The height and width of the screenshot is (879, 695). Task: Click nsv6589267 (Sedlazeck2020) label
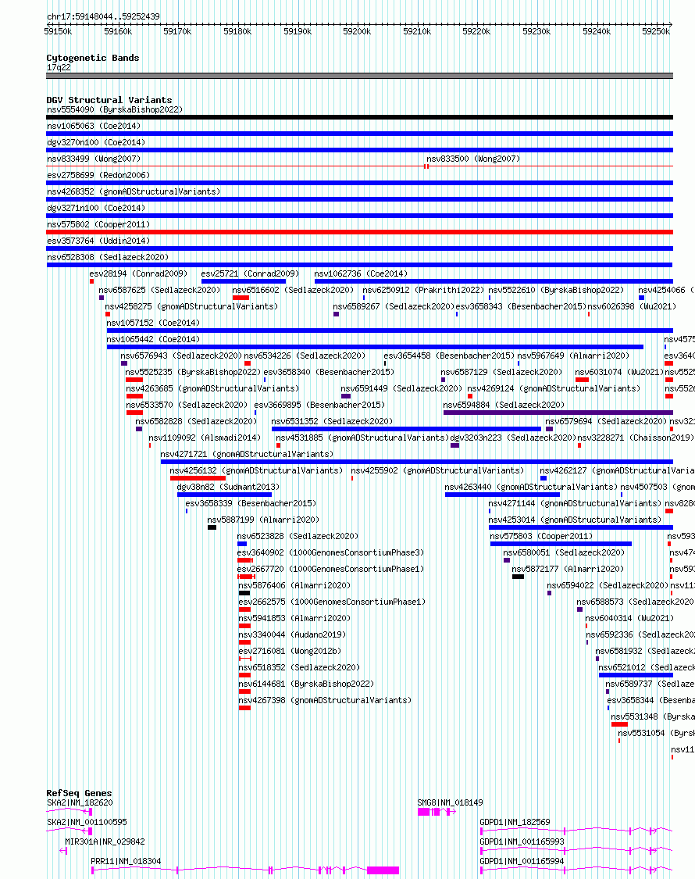[394, 306]
